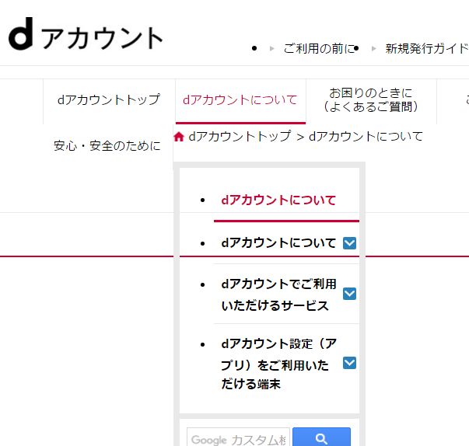Expand the dアカウントについて submenu chevron
469x446 pixels.
point(349,243)
